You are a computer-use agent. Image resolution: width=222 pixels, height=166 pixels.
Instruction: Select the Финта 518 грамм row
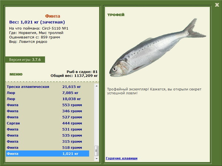click(48, 147)
